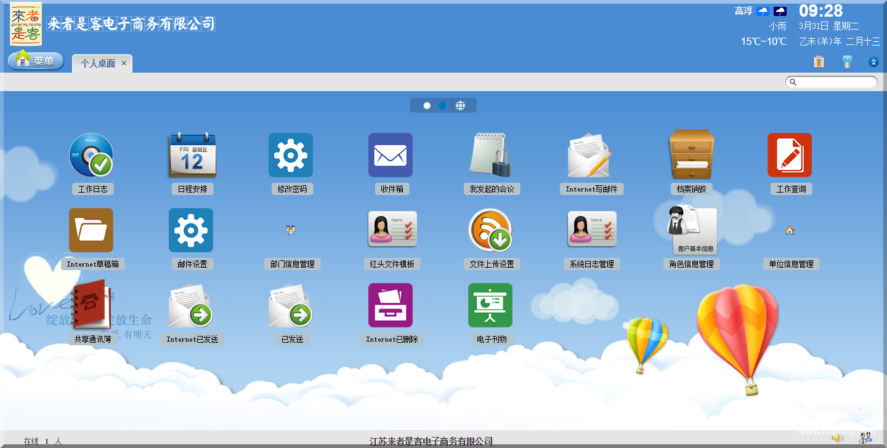The width and height of the screenshot is (887, 448).
Task: Open 我发起的会议 notepad lock icon
Action: (491, 155)
